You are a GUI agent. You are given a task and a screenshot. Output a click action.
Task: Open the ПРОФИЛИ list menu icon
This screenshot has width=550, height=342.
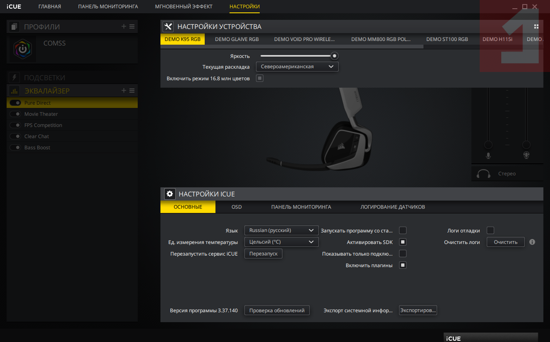(132, 26)
